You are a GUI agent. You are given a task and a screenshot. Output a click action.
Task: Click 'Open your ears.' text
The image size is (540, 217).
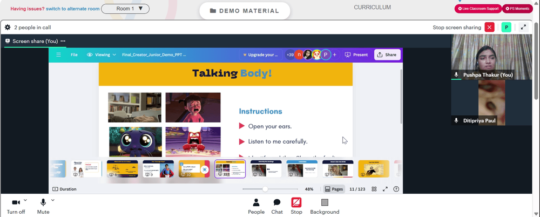tap(270, 126)
